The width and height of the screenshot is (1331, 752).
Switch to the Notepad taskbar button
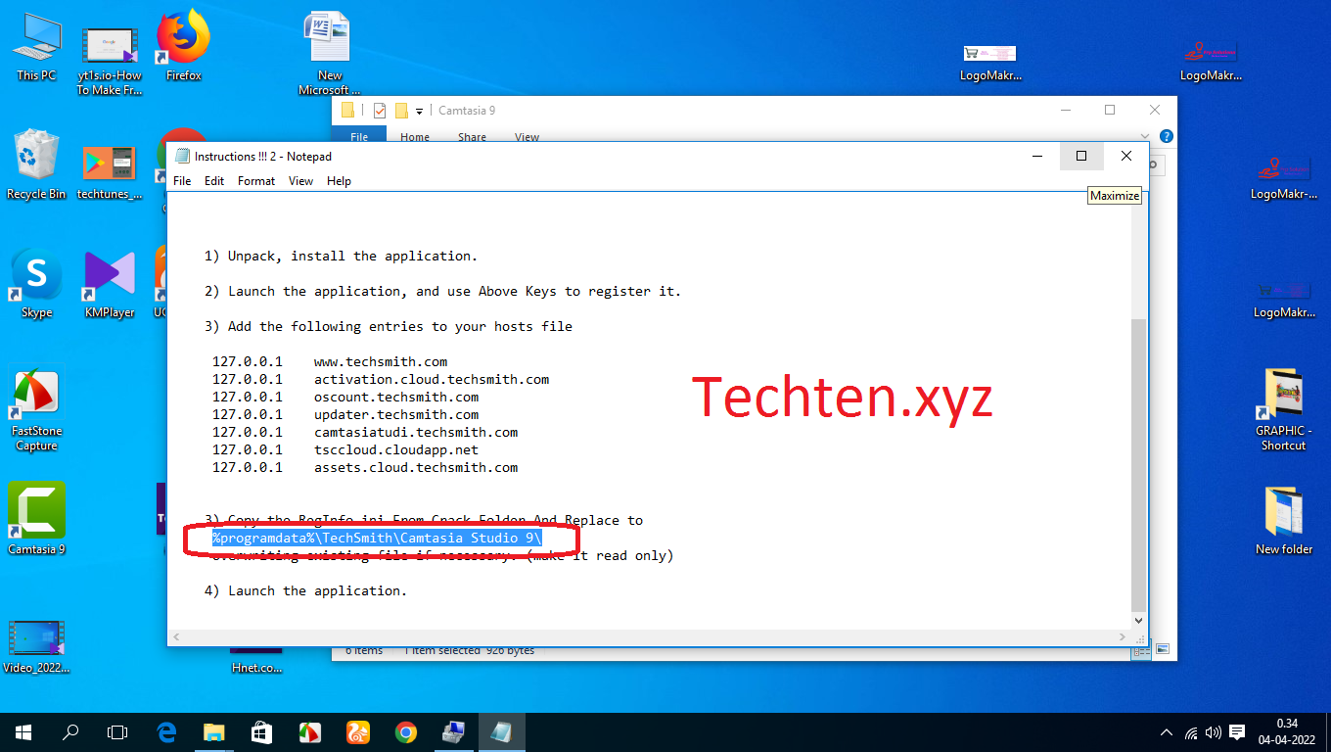point(501,732)
